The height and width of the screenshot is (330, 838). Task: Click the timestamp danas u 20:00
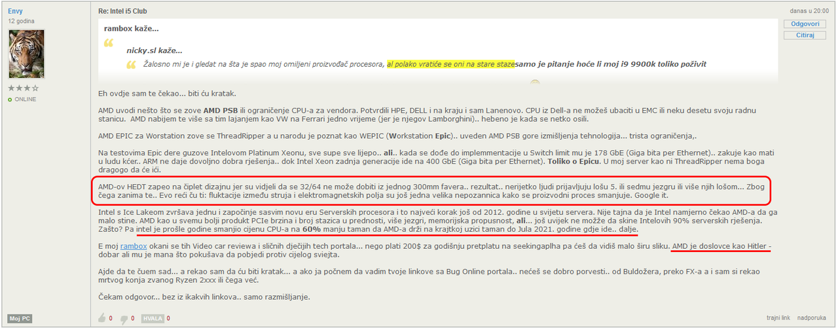(811, 11)
